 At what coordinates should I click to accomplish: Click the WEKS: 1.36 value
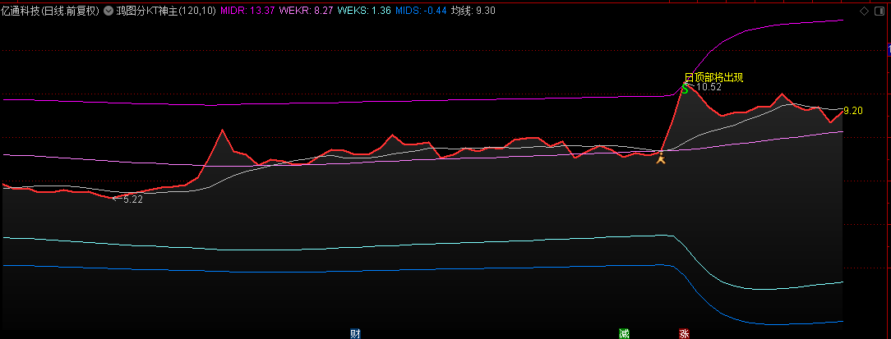pos(364,11)
